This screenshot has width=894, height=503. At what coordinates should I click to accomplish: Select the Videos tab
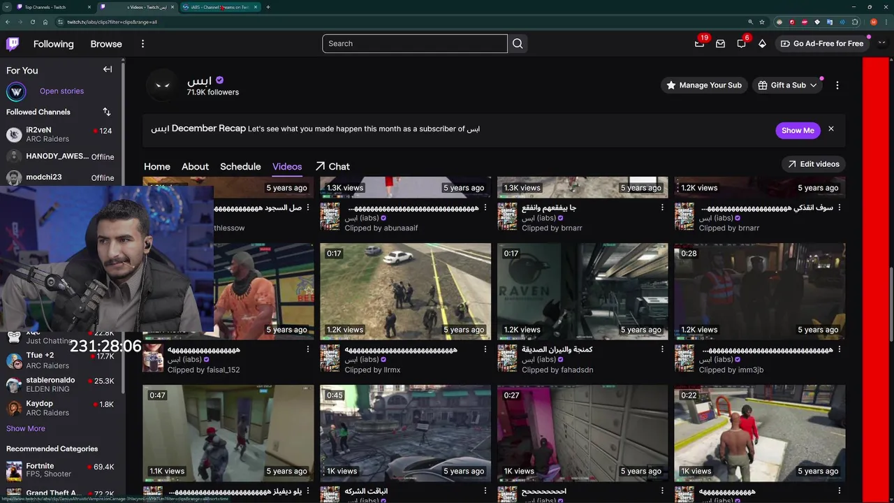pos(287,166)
